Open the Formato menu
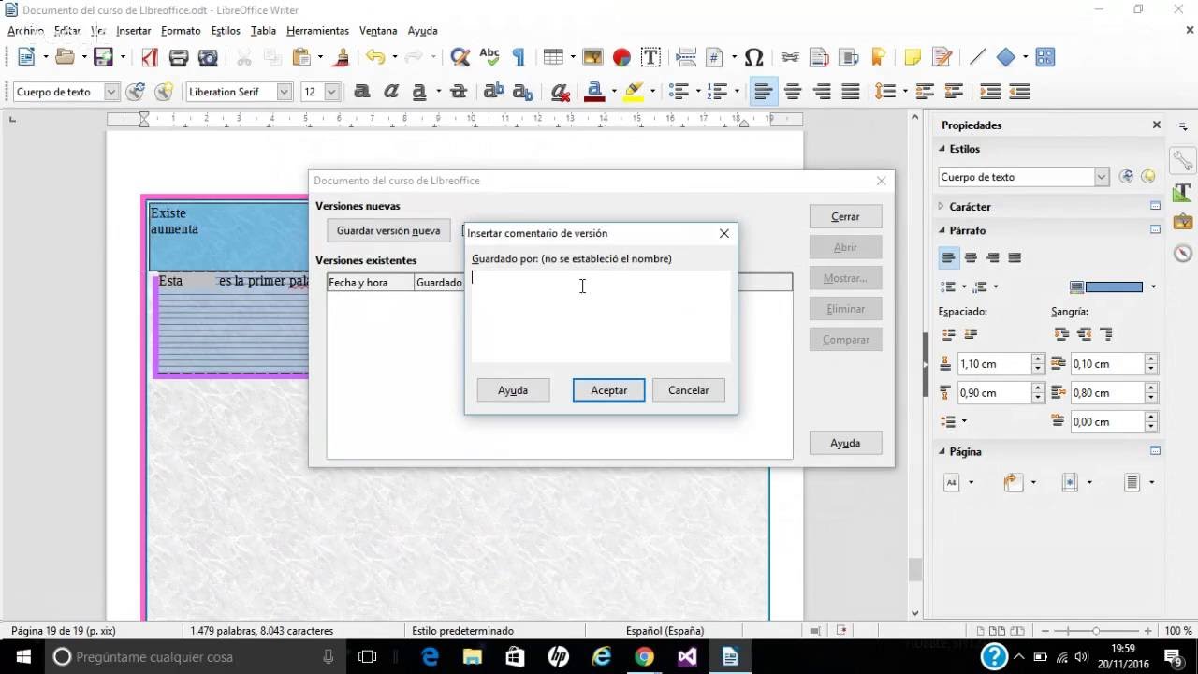Image resolution: width=1198 pixels, height=674 pixels. pos(181,31)
